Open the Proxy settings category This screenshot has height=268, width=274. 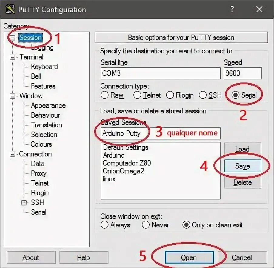(x=38, y=173)
